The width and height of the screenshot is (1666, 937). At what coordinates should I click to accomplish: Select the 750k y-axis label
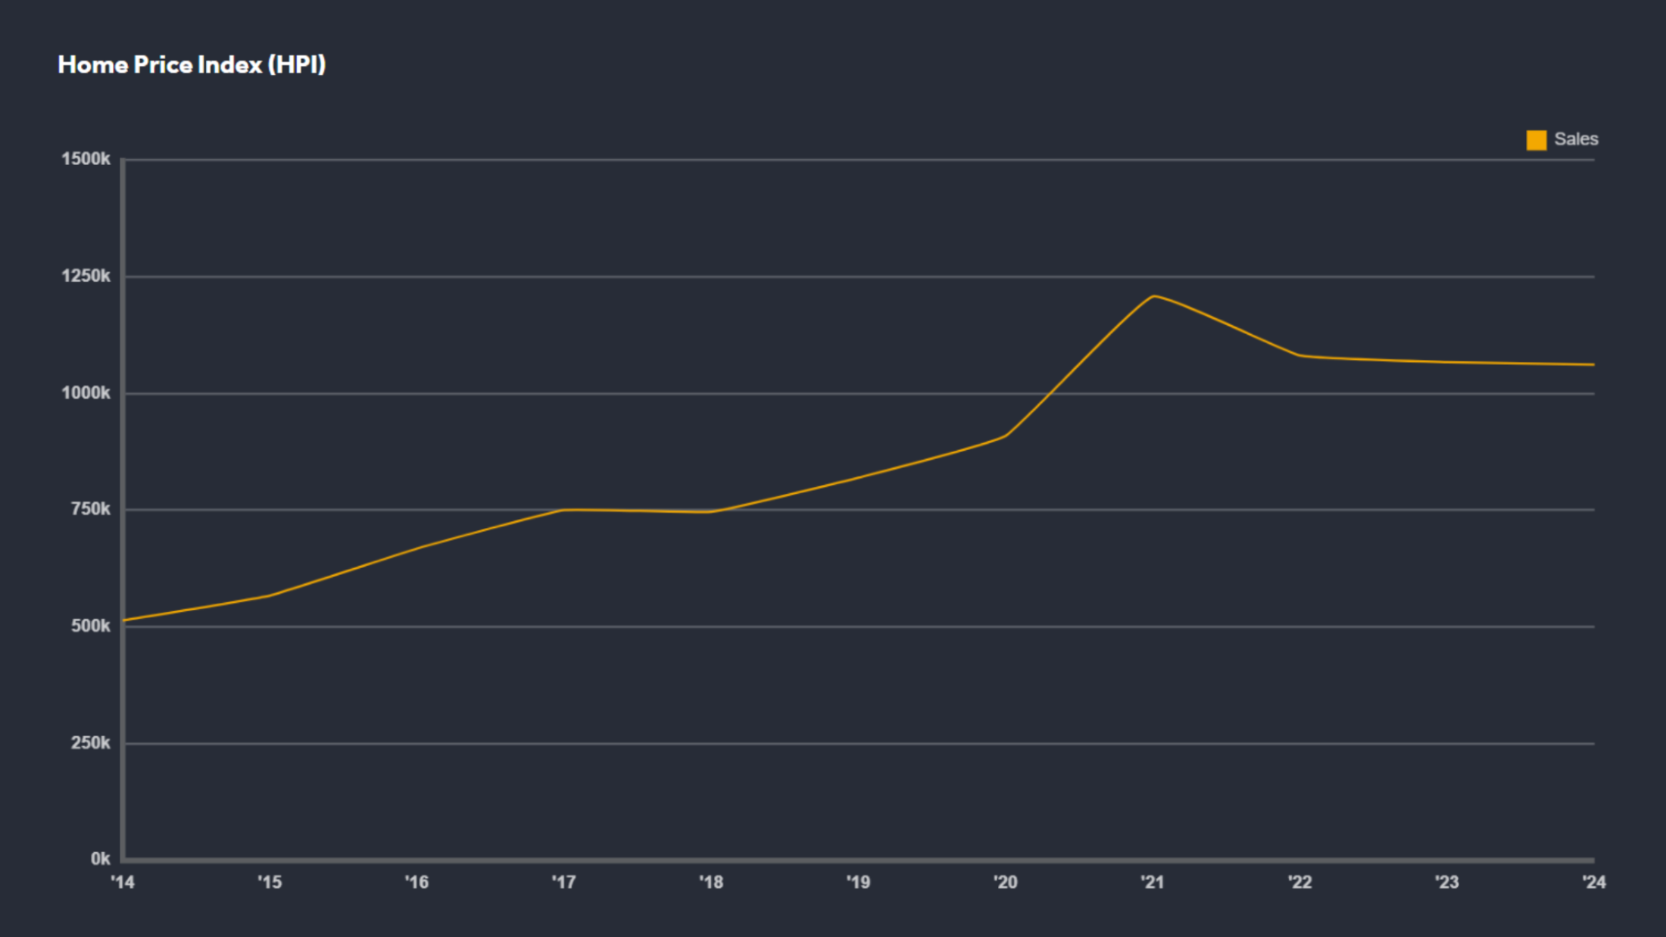coord(90,509)
